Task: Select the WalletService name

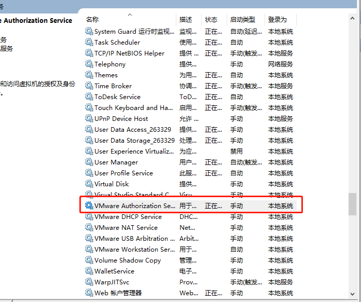Action: click(x=114, y=271)
